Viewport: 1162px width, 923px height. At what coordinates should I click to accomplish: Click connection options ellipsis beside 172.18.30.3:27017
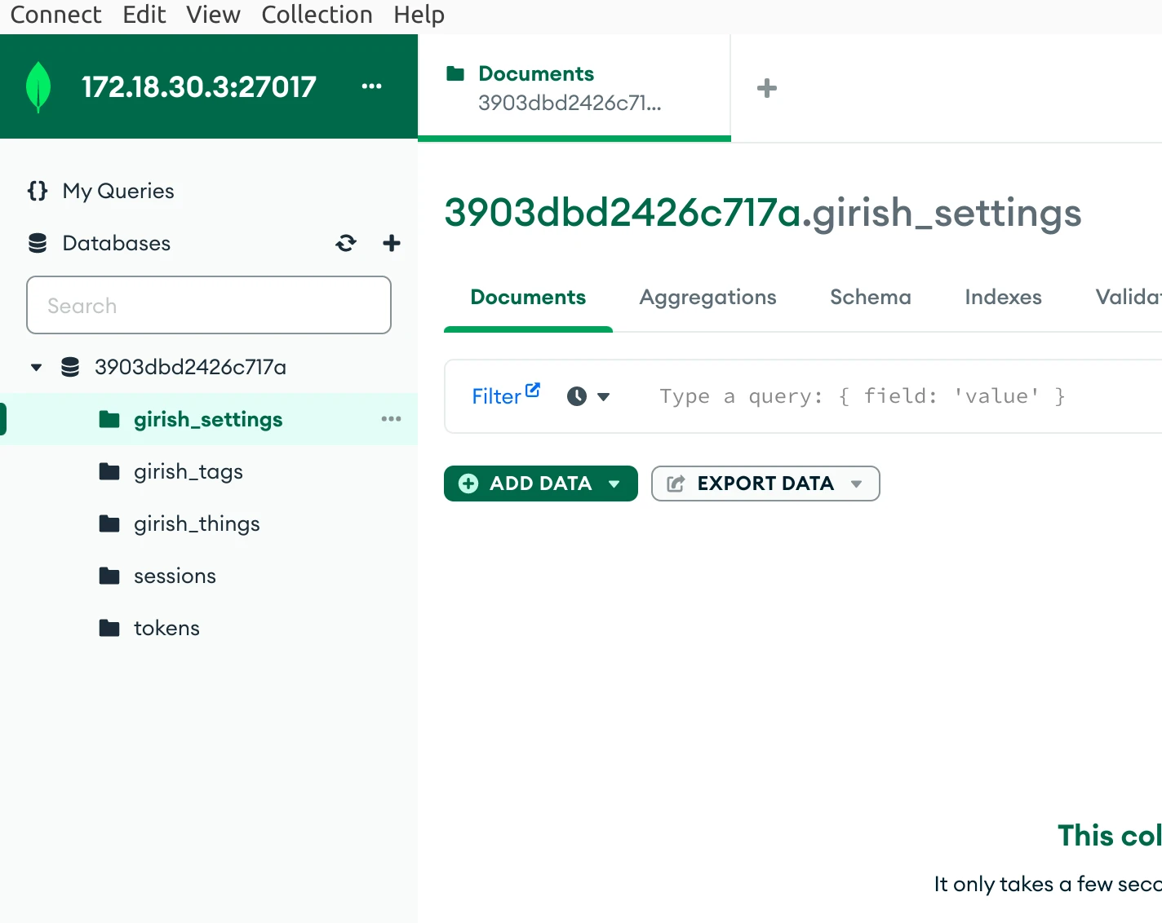click(x=372, y=86)
